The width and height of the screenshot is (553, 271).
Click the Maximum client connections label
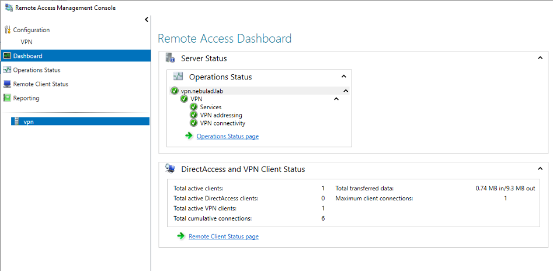point(374,199)
